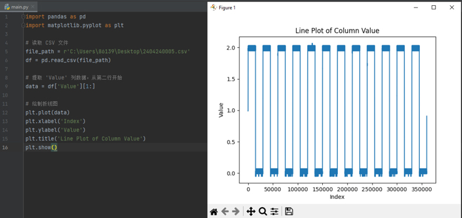Select the main.py editor tab

coord(19,6)
